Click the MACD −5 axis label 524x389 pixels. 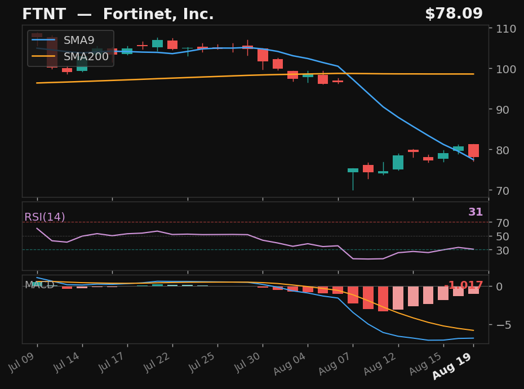click(x=503, y=325)
